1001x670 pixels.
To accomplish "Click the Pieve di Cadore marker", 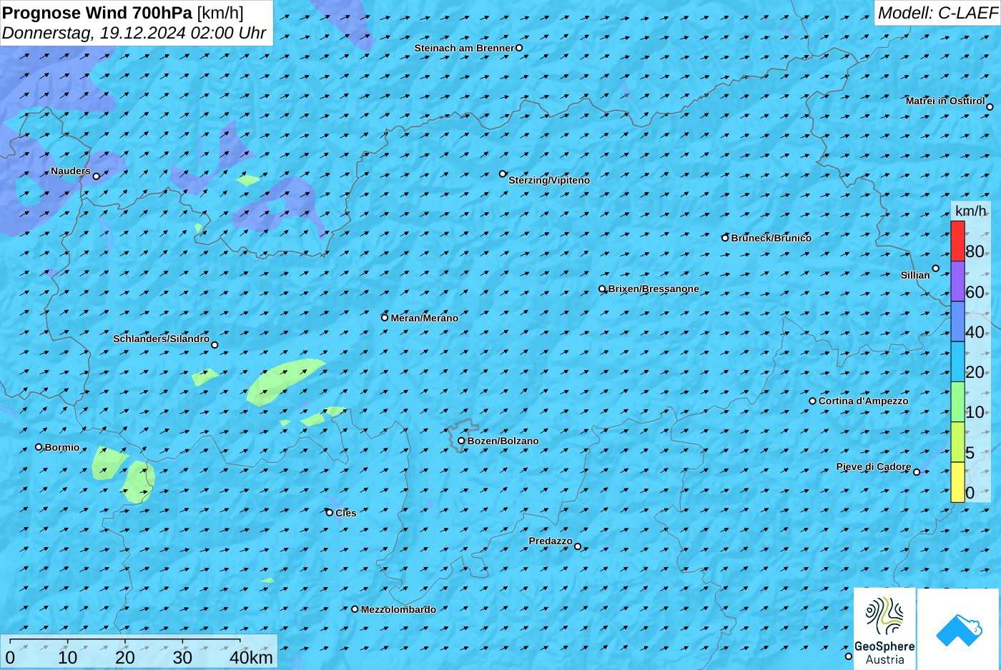I will click(917, 472).
